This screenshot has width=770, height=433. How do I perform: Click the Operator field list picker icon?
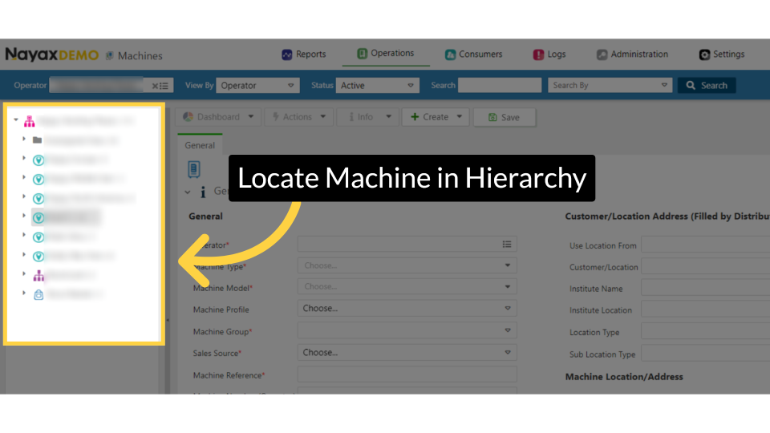pyautogui.click(x=507, y=244)
